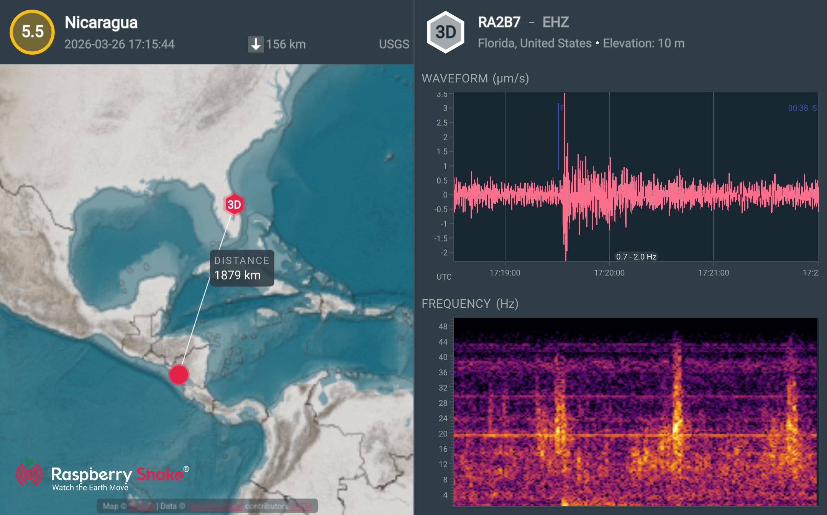
Task: Click the EHZ channel label
Action: pyautogui.click(x=555, y=22)
